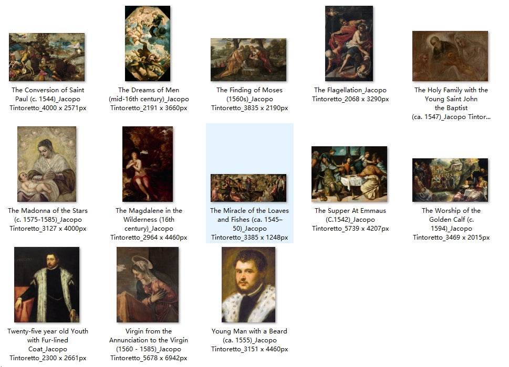509x367 pixels.
Task: Click The Flagellation painting thumbnail
Action: [x=349, y=44]
